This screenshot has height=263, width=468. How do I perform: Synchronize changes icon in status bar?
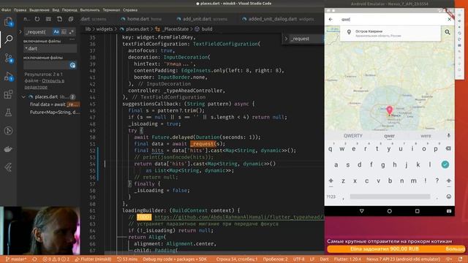[34, 259]
